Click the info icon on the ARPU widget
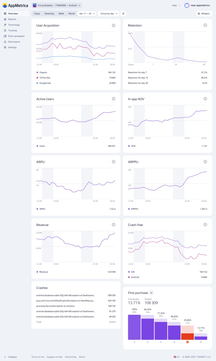216x361 pixels. 114,162
